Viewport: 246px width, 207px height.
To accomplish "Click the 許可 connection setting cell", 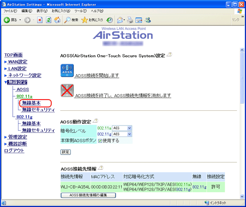I will [x=216, y=187].
